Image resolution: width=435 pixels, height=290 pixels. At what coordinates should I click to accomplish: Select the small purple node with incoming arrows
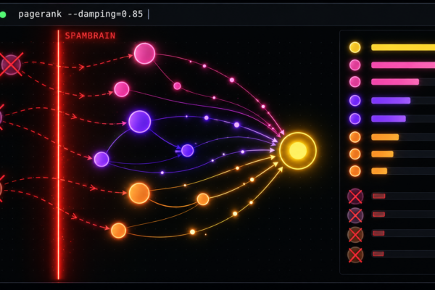(x=187, y=150)
